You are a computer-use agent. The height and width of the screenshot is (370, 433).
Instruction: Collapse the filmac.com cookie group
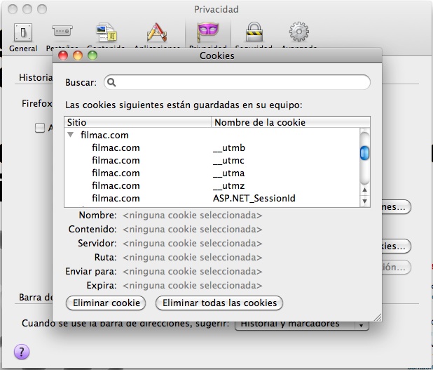(x=71, y=135)
